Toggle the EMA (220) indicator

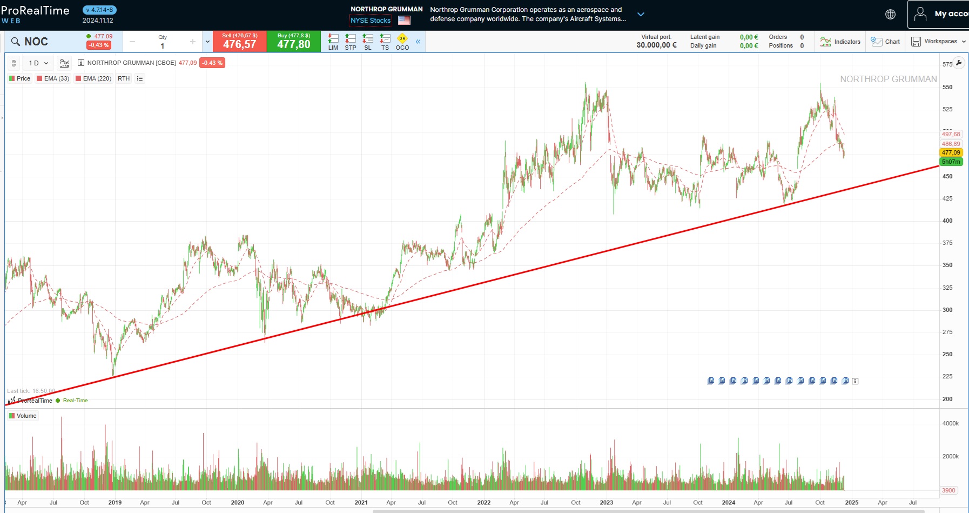pos(93,78)
